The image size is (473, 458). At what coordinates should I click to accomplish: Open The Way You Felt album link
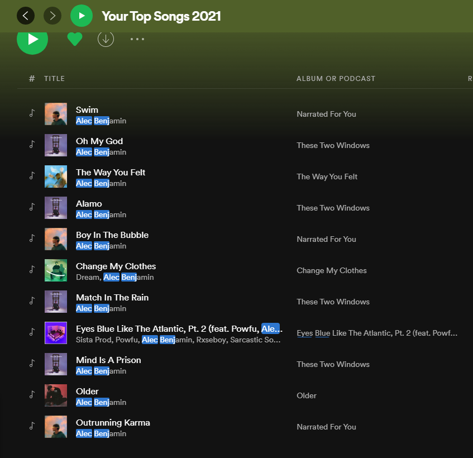click(327, 177)
